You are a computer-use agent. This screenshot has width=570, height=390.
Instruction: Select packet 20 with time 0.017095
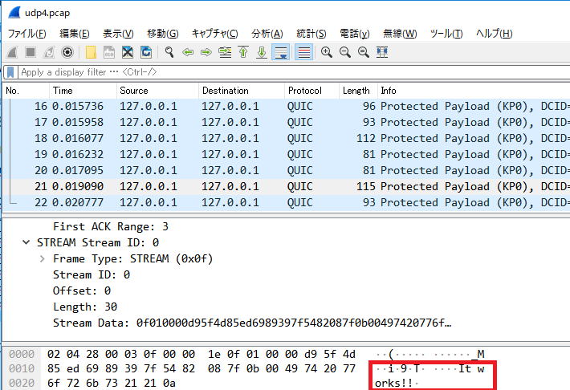287,170
